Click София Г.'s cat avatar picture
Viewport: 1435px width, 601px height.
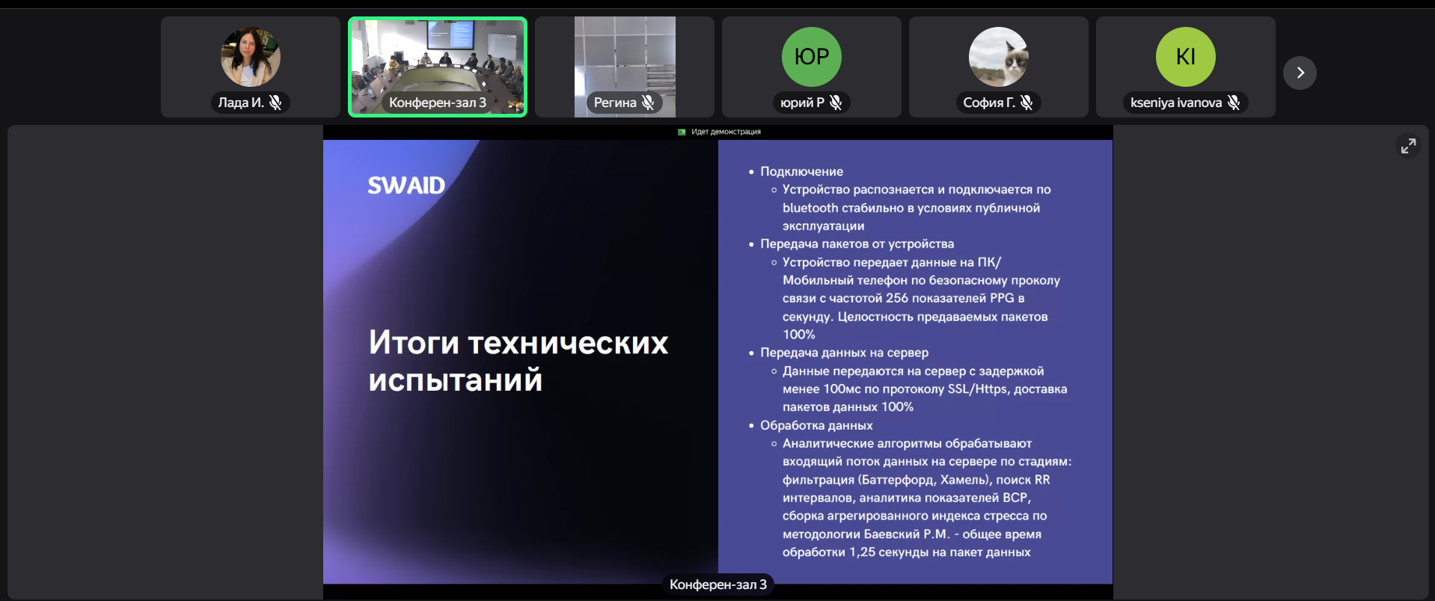pyautogui.click(x=998, y=57)
